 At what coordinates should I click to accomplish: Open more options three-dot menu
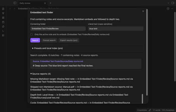172,9
